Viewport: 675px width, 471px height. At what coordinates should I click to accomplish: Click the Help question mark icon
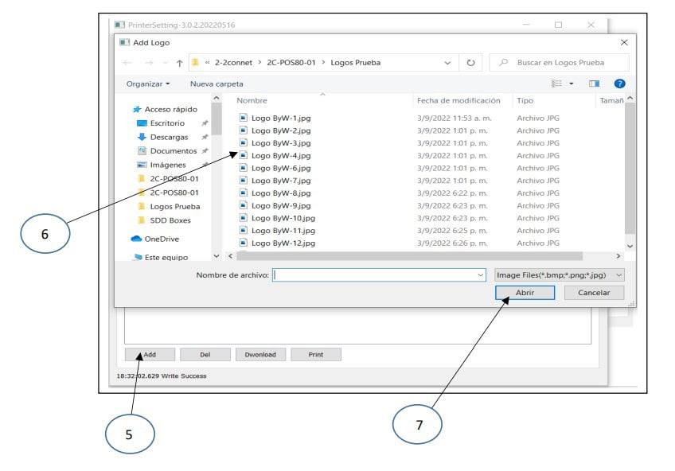point(619,84)
